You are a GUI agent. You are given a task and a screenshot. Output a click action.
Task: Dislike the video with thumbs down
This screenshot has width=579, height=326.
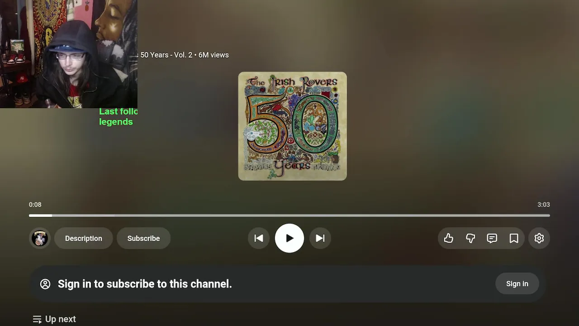470,238
